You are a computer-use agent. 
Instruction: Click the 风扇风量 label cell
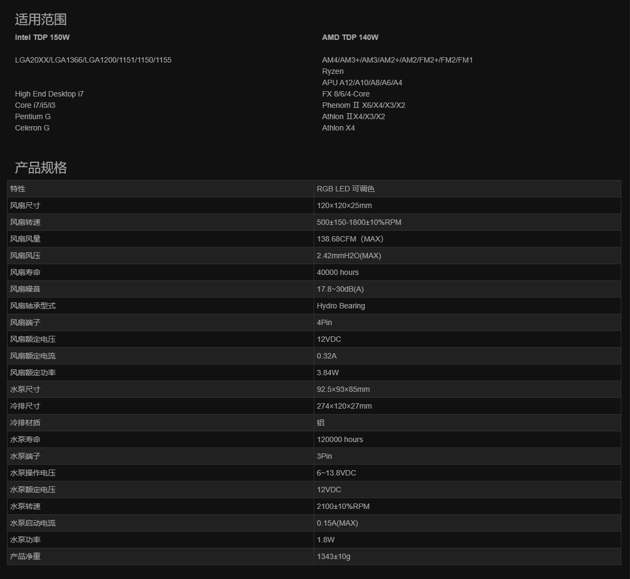pyautogui.click(x=160, y=239)
